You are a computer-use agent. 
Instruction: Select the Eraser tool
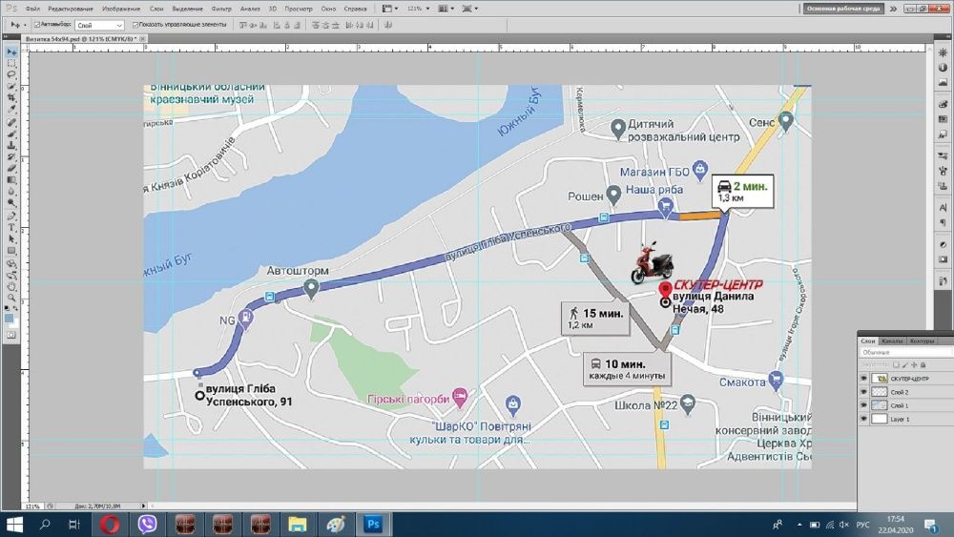[x=11, y=169]
